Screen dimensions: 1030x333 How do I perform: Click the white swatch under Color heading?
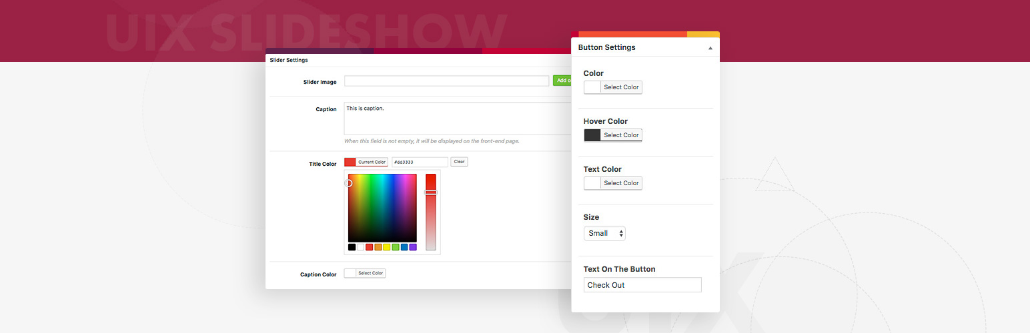tap(592, 87)
